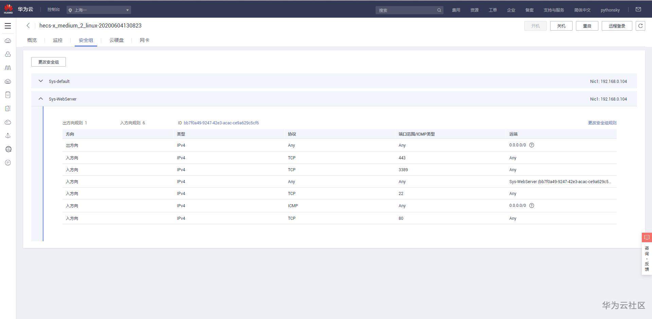The width and height of the screenshot is (652, 319).
Task: Open the 简体中文 language menu
Action: click(582, 10)
